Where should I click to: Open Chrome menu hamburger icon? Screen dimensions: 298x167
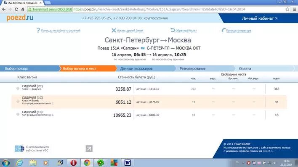294,9
